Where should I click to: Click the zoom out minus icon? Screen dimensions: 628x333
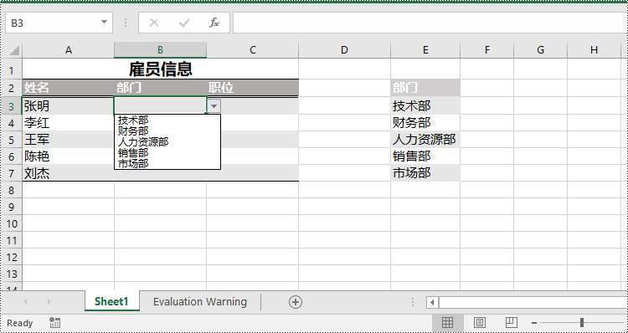[534, 323]
